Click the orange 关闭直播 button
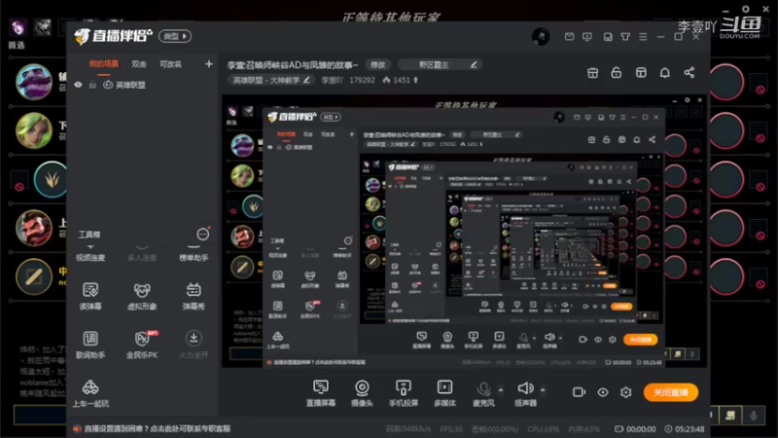The width and height of the screenshot is (778, 438). (x=671, y=392)
